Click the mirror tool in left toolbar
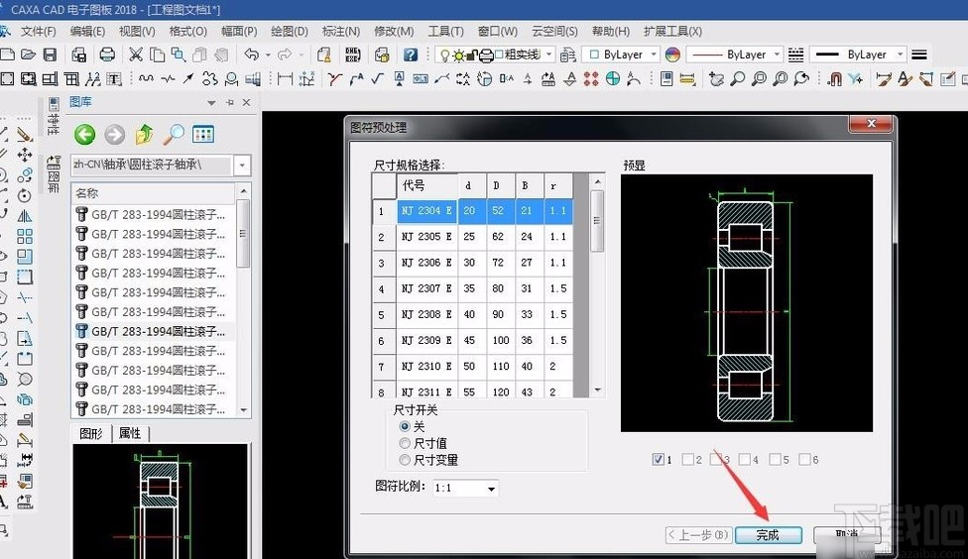 coord(25,216)
